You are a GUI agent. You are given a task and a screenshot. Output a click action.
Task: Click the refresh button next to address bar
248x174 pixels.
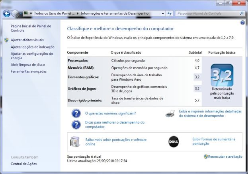(x=170, y=14)
